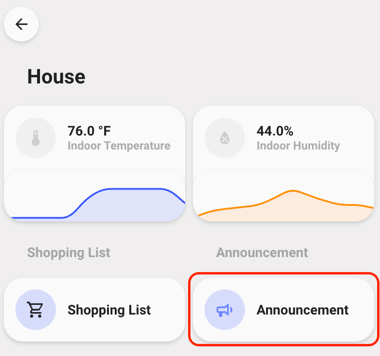Click the Indoor Humidity label
Screen dimensions: 380x356
298,146
